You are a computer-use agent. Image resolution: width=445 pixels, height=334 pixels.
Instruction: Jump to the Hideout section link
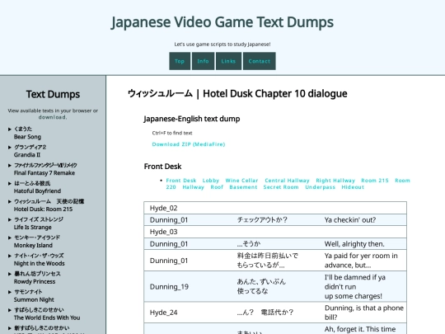click(353, 187)
